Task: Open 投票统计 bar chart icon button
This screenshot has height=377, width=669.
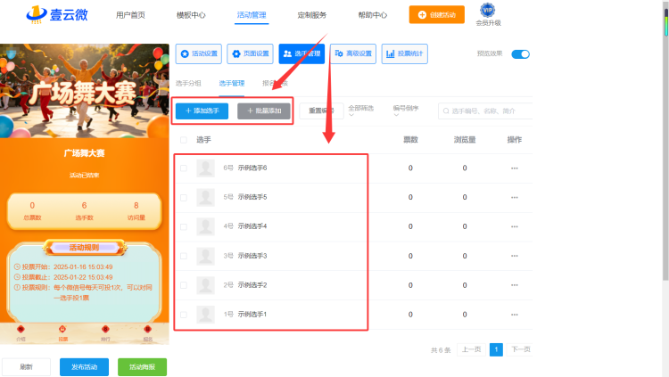Action: 404,53
